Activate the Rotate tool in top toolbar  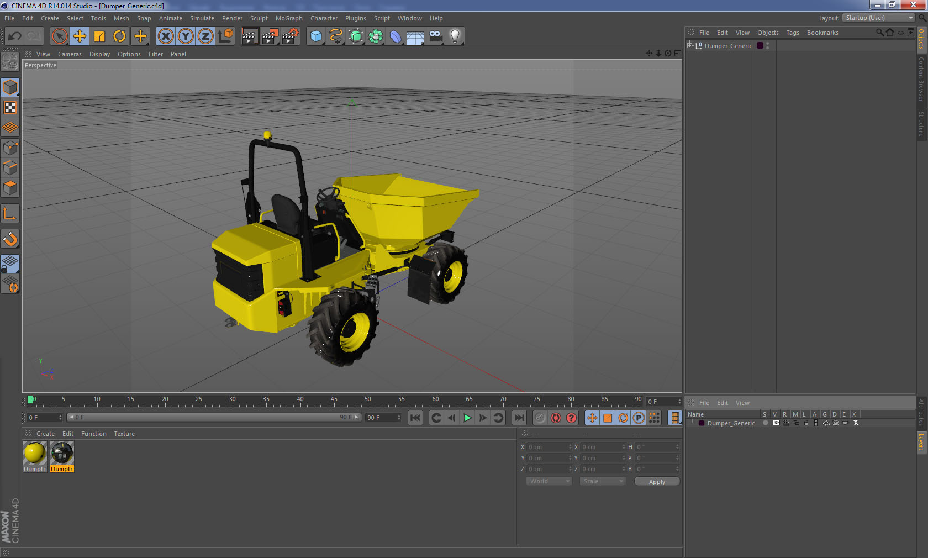[119, 36]
